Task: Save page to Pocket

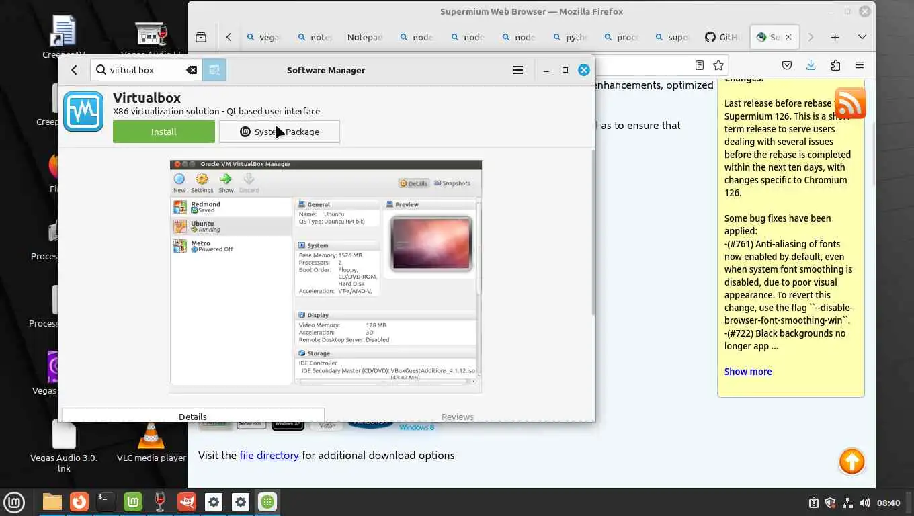Action: 787,65
